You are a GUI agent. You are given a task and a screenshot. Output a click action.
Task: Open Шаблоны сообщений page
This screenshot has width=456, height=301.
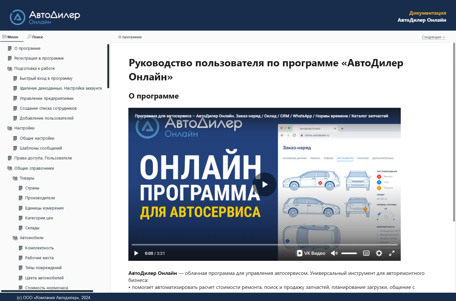pyautogui.click(x=41, y=148)
